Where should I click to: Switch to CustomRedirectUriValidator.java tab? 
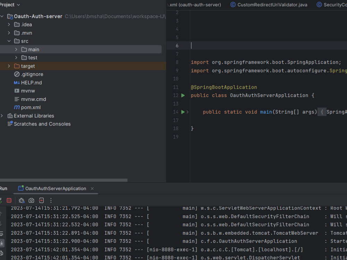(x=269, y=5)
